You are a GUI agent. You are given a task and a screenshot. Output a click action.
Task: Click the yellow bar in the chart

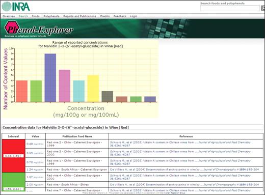(x=93, y=89)
